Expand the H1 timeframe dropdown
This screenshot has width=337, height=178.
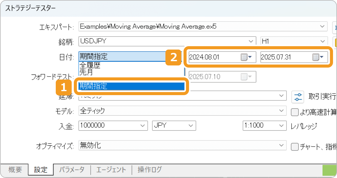(x=323, y=41)
